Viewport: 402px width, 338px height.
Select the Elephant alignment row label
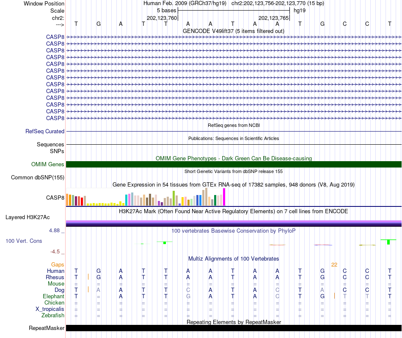pos(54,296)
